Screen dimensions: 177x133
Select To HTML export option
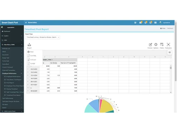click(33, 56)
